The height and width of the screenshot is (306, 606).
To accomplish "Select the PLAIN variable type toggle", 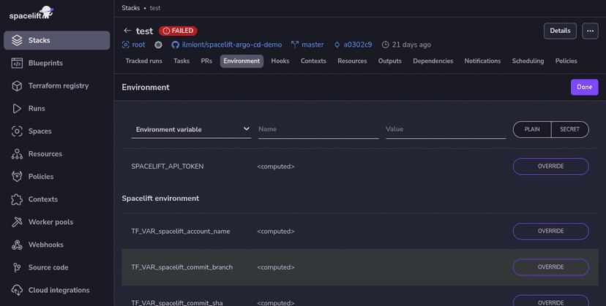I will pyautogui.click(x=532, y=129).
